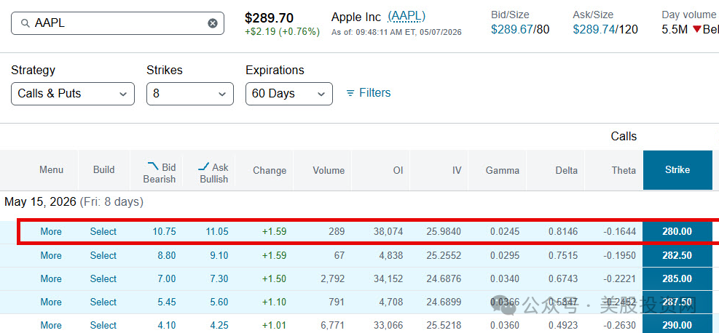The height and width of the screenshot is (333, 719).
Task: Select the 280.00 strike cell
Action: (677, 231)
